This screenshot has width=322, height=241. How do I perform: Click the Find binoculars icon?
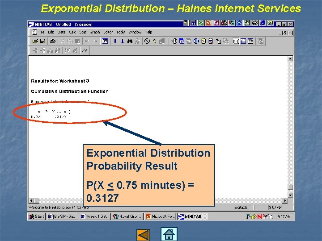coord(130,41)
